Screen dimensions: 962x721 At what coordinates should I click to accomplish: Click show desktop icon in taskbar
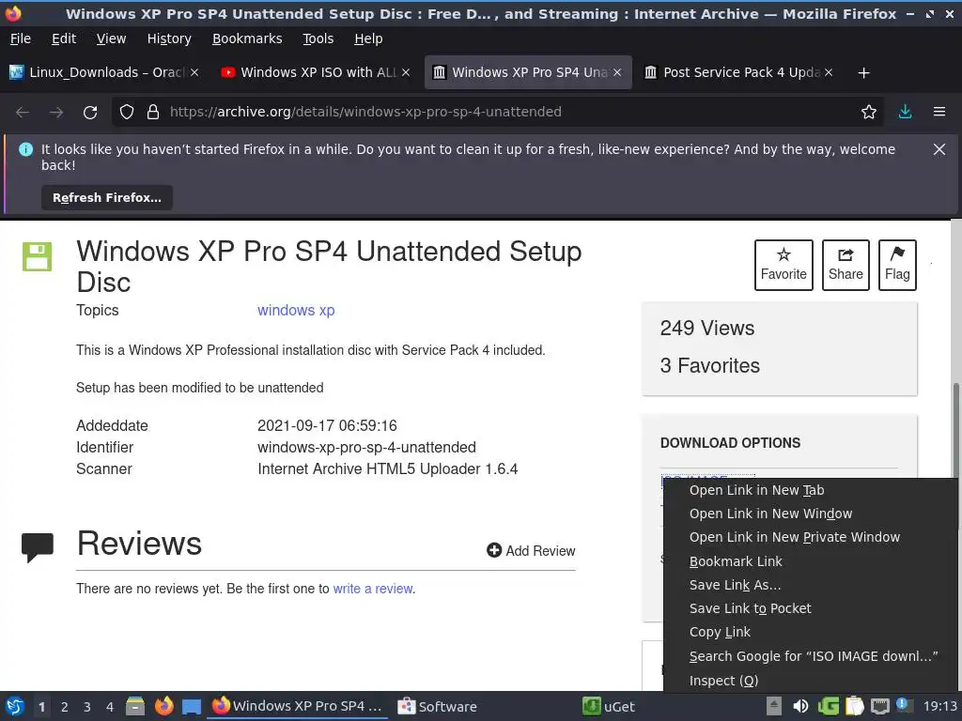coord(192,707)
